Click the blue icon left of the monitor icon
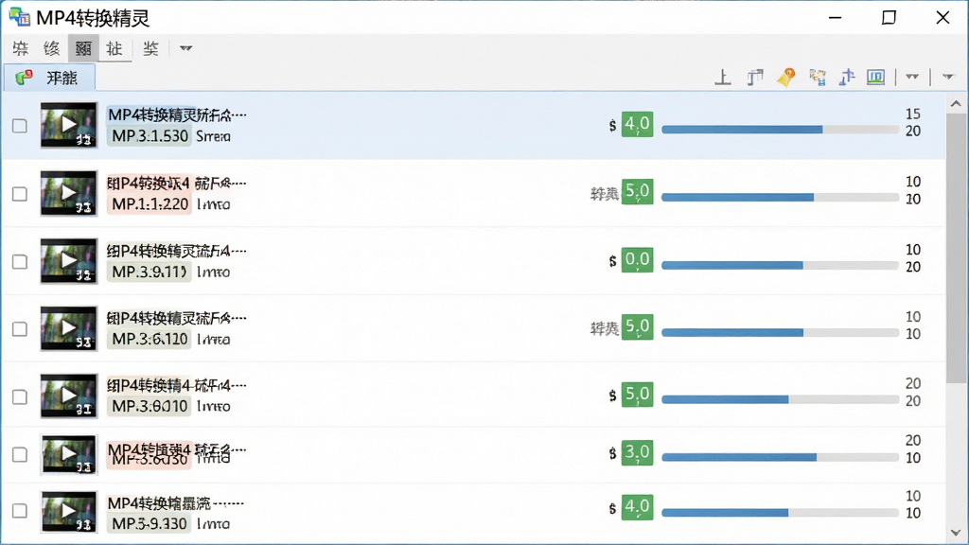 point(847,78)
